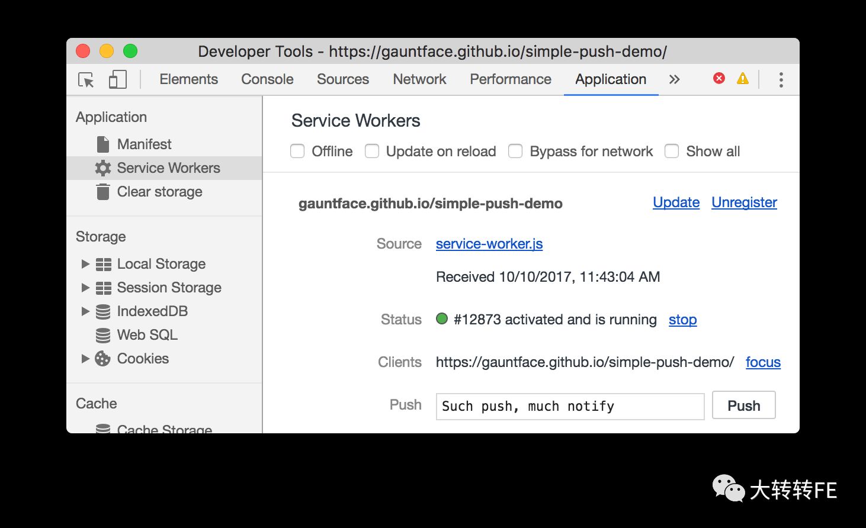866x528 pixels.
Task: Click the focus link for the client
Action: (763, 362)
